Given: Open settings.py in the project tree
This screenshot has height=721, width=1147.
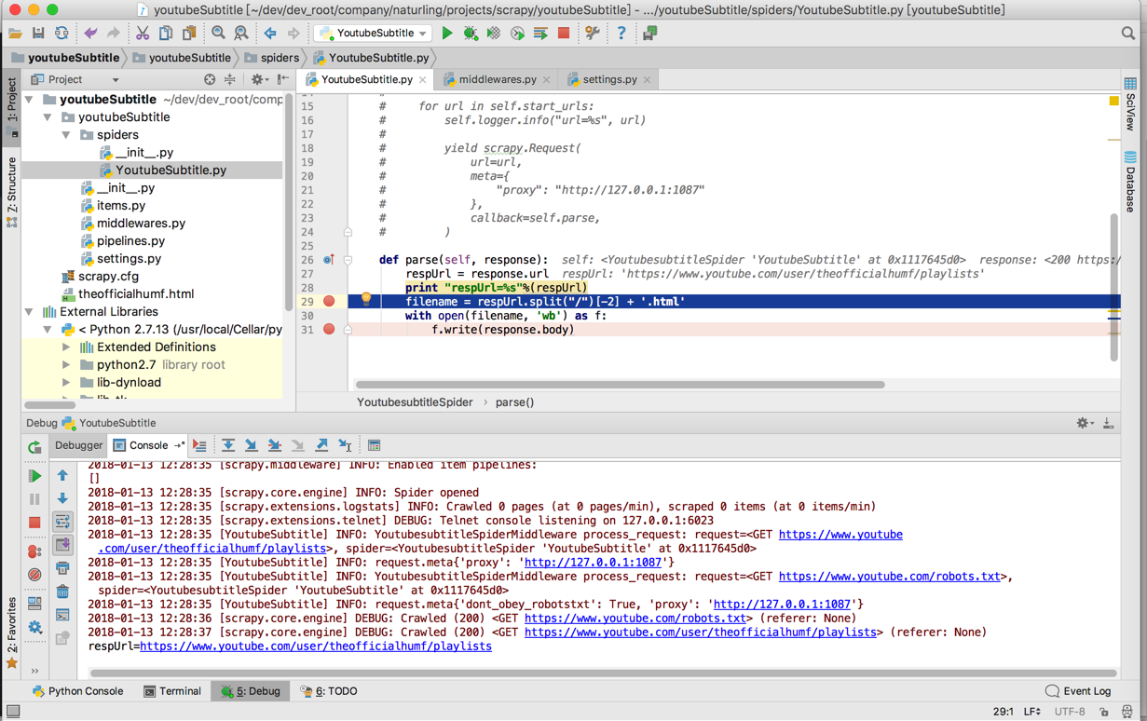Looking at the screenshot, I should pyautogui.click(x=129, y=259).
